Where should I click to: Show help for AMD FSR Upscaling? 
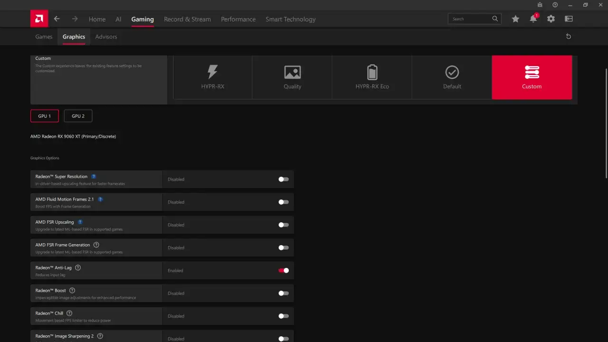(x=80, y=222)
